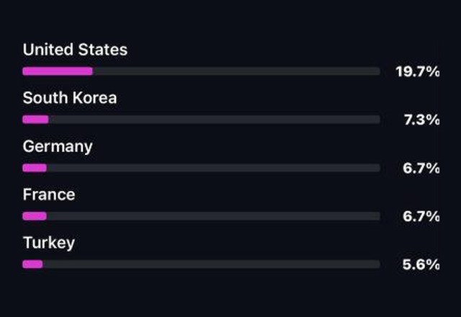The width and height of the screenshot is (461, 317).
Task: Click South Korea's pink bar fill
Action: pos(35,120)
